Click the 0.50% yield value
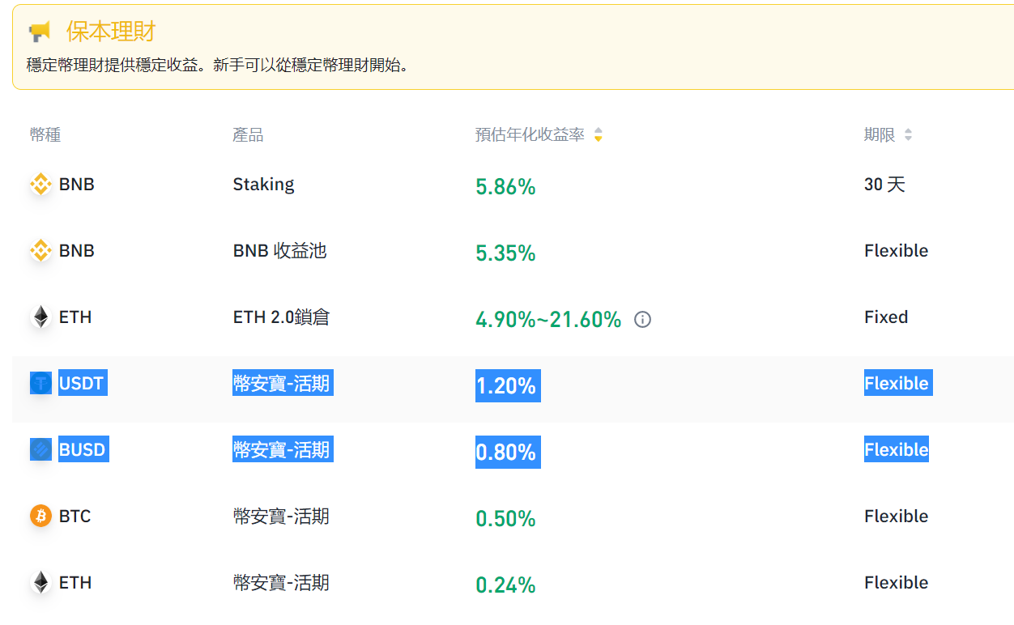Viewport: 1014px width, 625px height. tap(505, 519)
